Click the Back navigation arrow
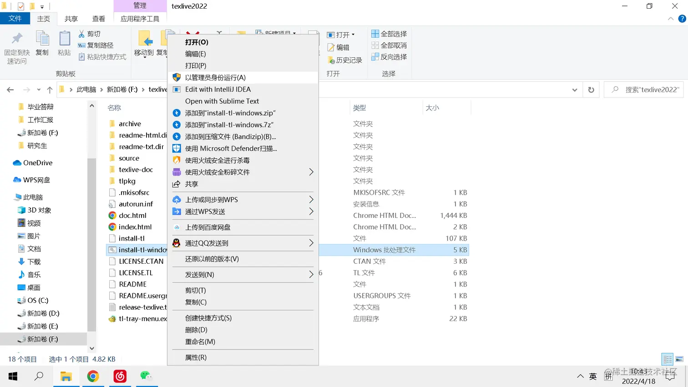This screenshot has height=387, width=688. point(10,90)
